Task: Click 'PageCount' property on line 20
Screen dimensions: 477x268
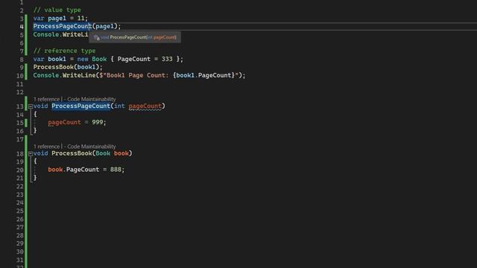Action: (83, 170)
